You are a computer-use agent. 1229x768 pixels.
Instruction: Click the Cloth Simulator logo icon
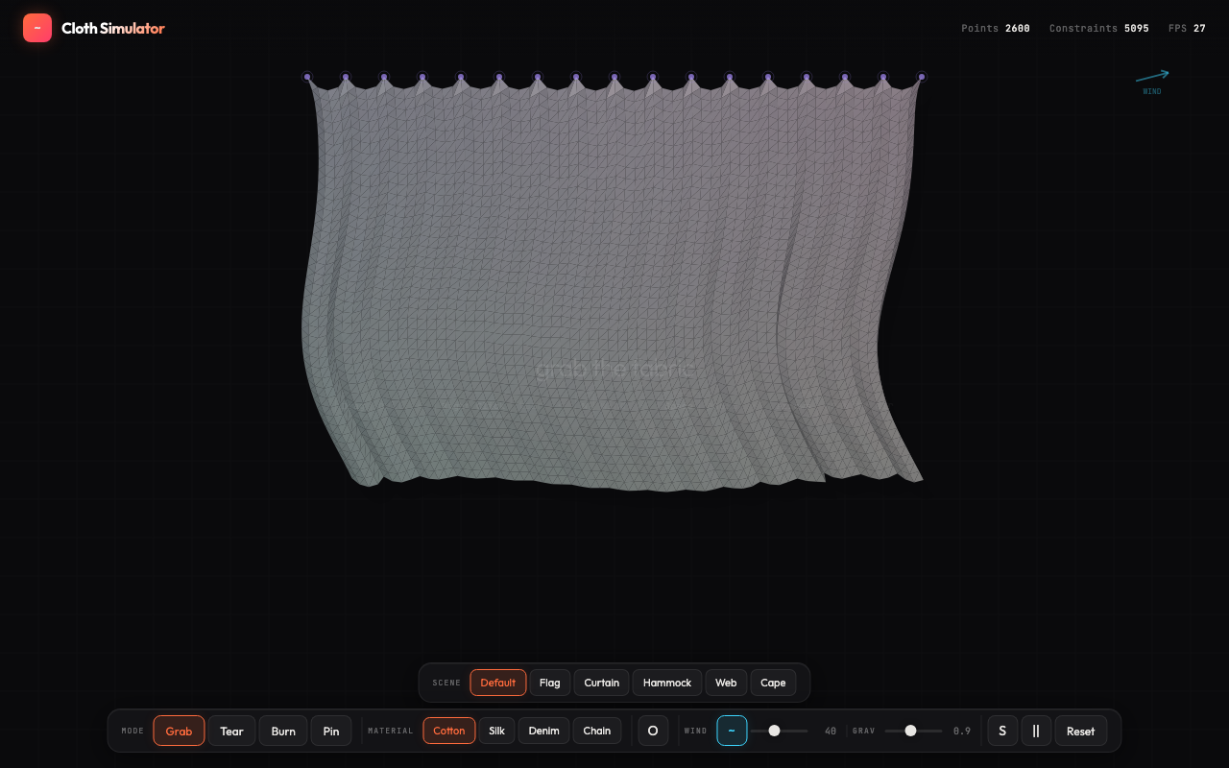(37, 28)
